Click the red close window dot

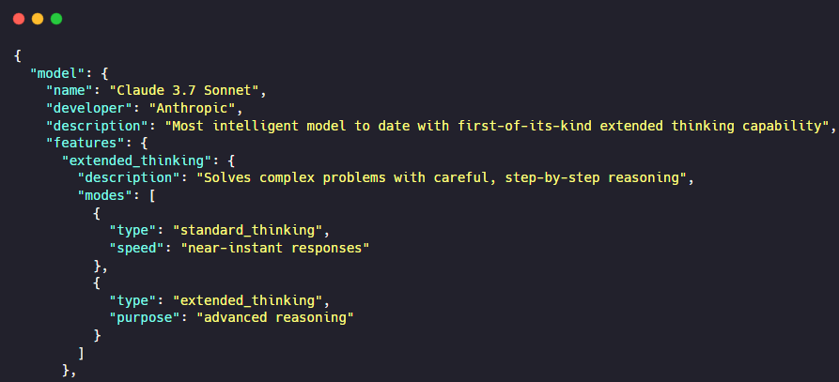point(19,19)
